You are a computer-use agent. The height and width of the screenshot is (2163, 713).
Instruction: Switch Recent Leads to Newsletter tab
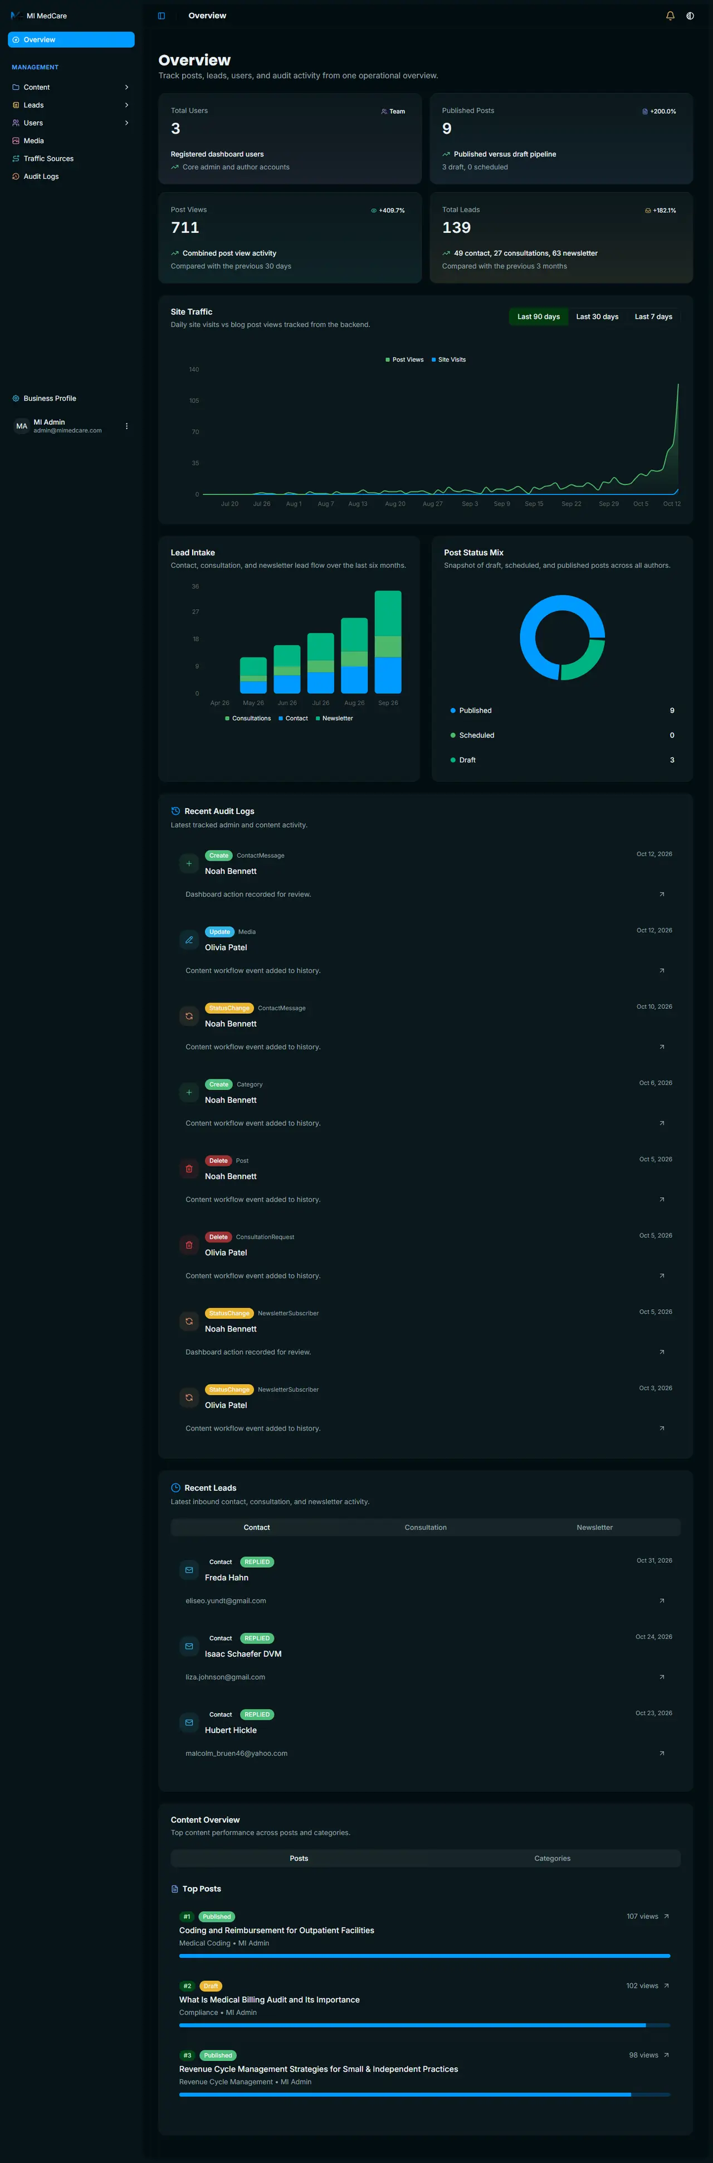[x=595, y=1528]
